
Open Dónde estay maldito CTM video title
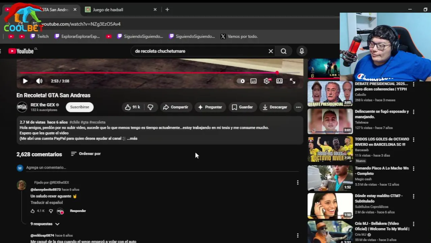pos(379,198)
